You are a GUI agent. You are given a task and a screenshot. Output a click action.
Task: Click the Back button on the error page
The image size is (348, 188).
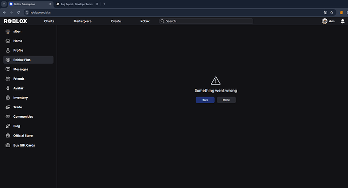click(x=205, y=100)
